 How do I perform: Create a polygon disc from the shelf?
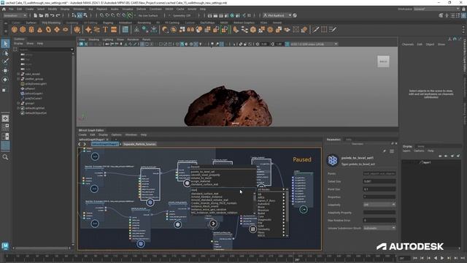coord(65,29)
